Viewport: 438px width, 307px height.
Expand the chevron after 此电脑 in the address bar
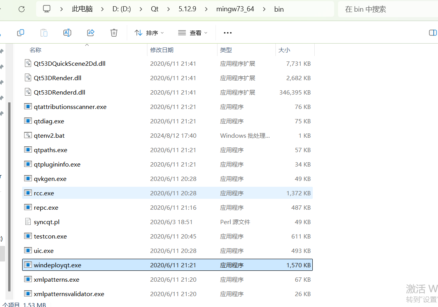[x=103, y=9]
